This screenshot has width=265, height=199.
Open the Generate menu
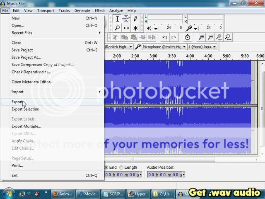coord(82,11)
